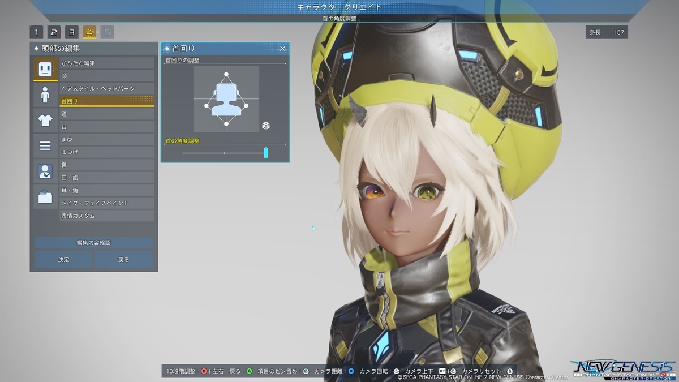Go to creation step 1
Viewport: 679px width, 382px height.
pyautogui.click(x=36, y=32)
